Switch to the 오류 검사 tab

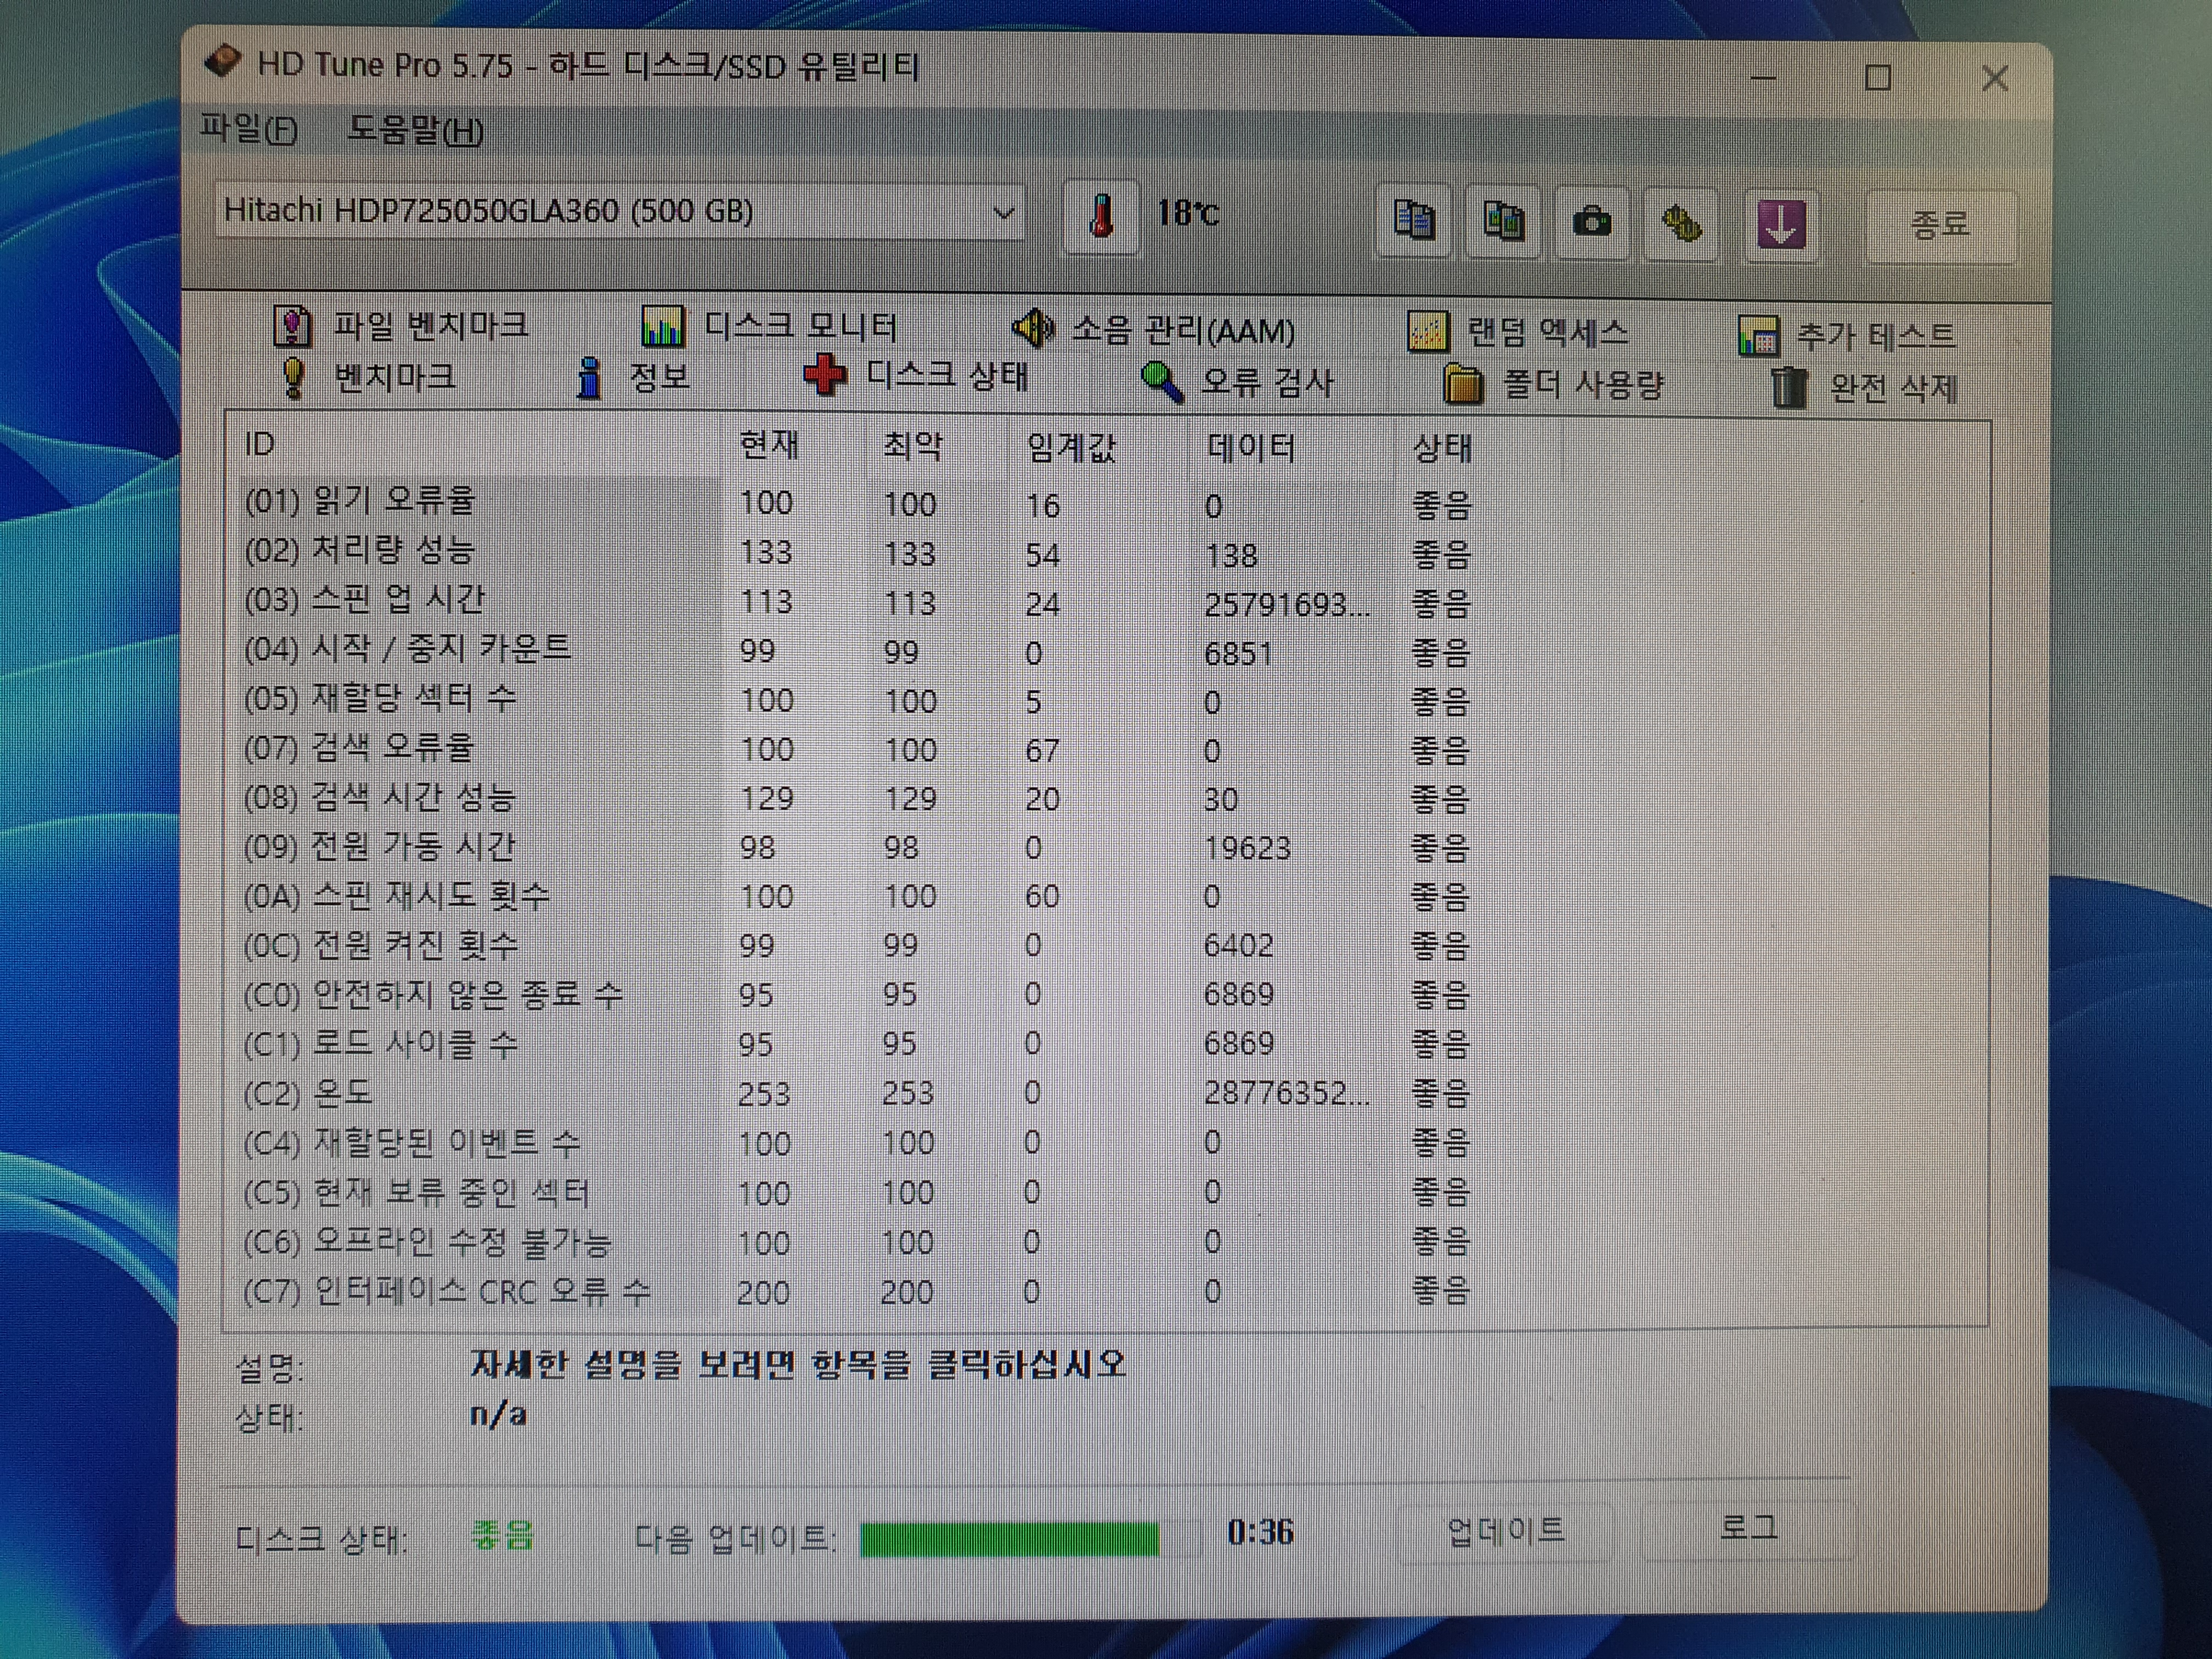[x=1238, y=382]
